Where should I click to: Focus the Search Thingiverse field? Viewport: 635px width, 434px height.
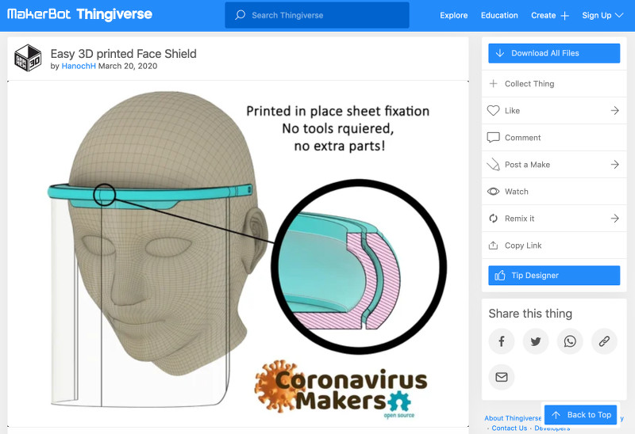click(x=317, y=15)
